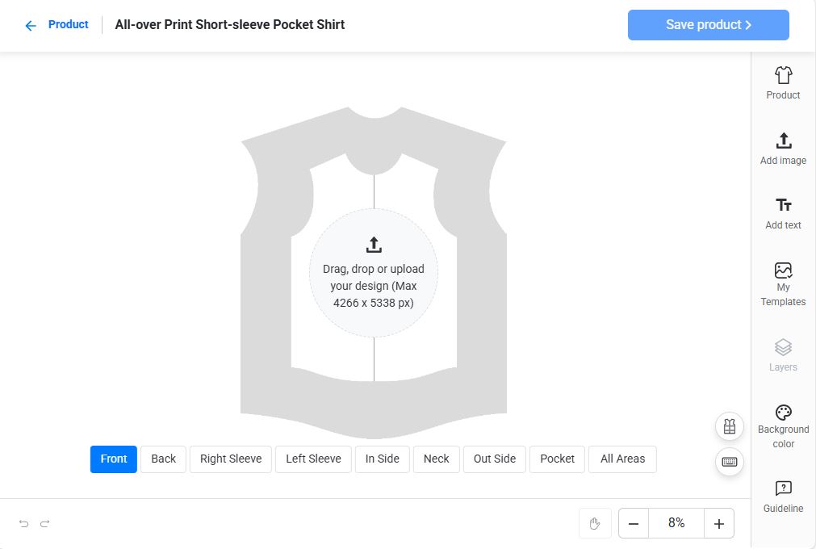Go back via the Product link
The image size is (816, 549).
pyautogui.click(x=56, y=25)
